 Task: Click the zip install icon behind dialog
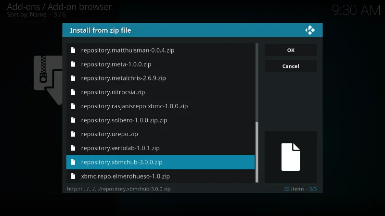point(48,80)
